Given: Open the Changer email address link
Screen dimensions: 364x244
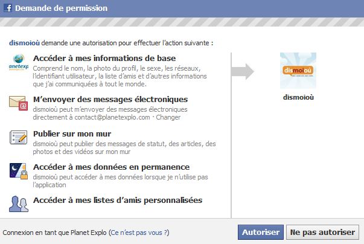Looking at the screenshot, I should [x=168, y=117].
